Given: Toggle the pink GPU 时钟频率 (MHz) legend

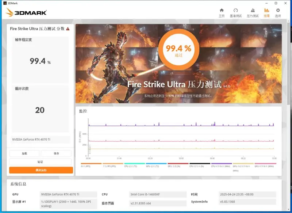Looking at the screenshot, I should 265,165.
